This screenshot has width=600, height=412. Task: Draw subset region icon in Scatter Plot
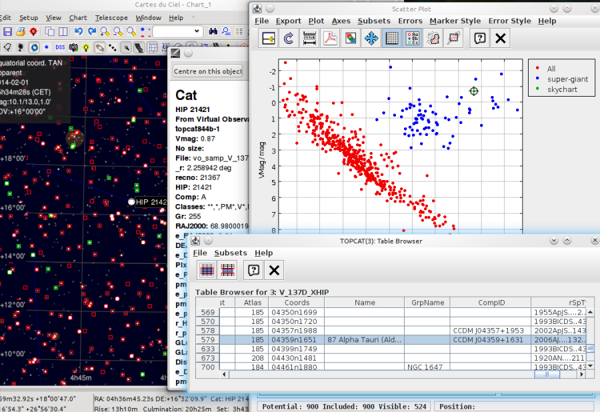[433, 38]
